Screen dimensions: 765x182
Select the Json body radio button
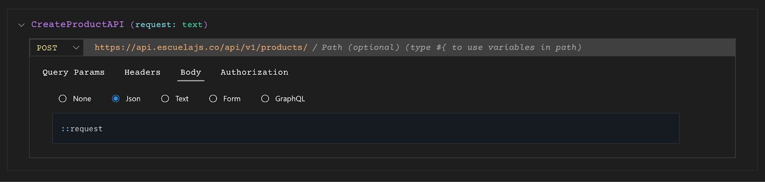point(116,98)
